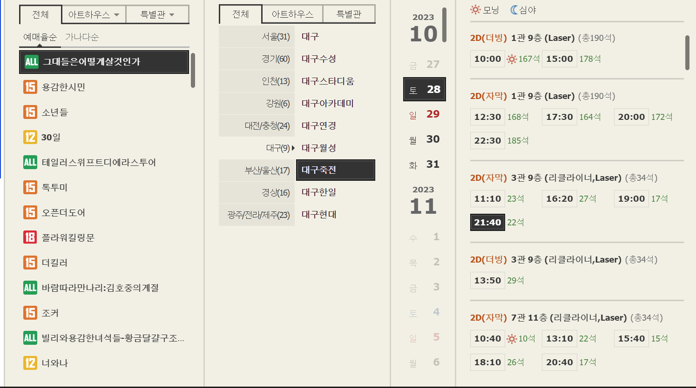
Task: Click the moon icon next to 심야 legend
Action: click(x=514, y=10)
